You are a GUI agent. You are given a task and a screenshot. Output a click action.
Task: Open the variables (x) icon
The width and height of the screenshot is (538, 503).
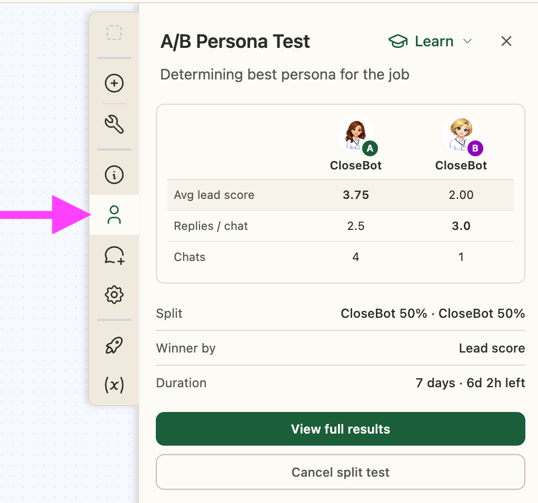(x=114, y=385)
